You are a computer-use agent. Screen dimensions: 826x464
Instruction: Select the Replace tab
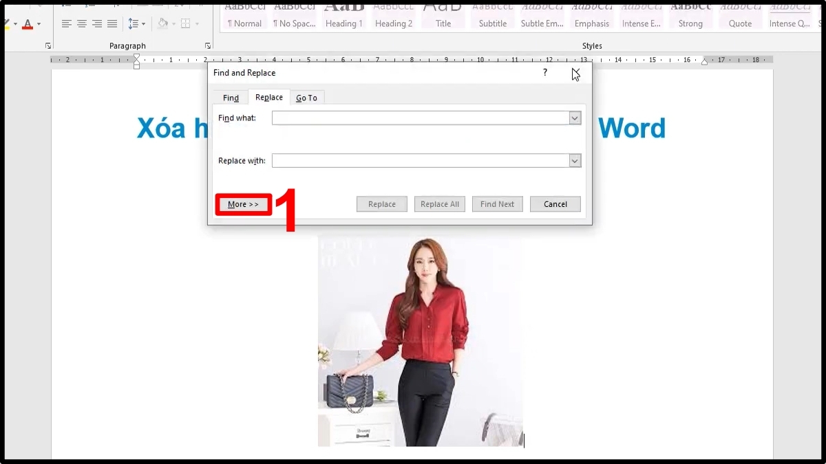[x=269, y=97]
